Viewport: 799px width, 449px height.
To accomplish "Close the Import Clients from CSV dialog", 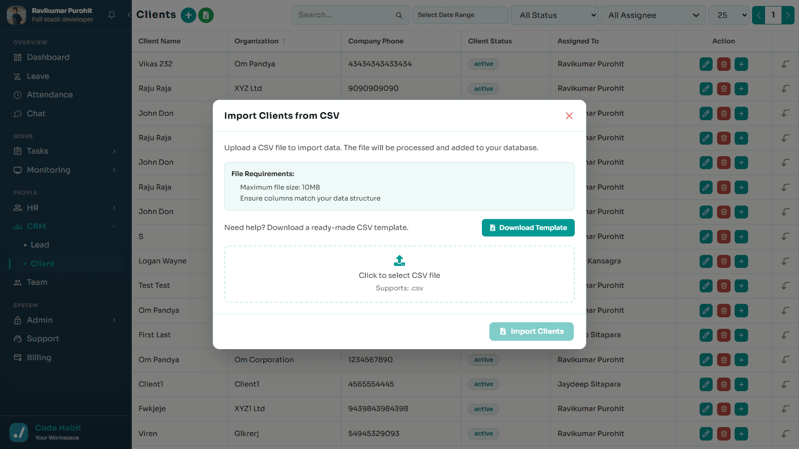I will 569,116.
